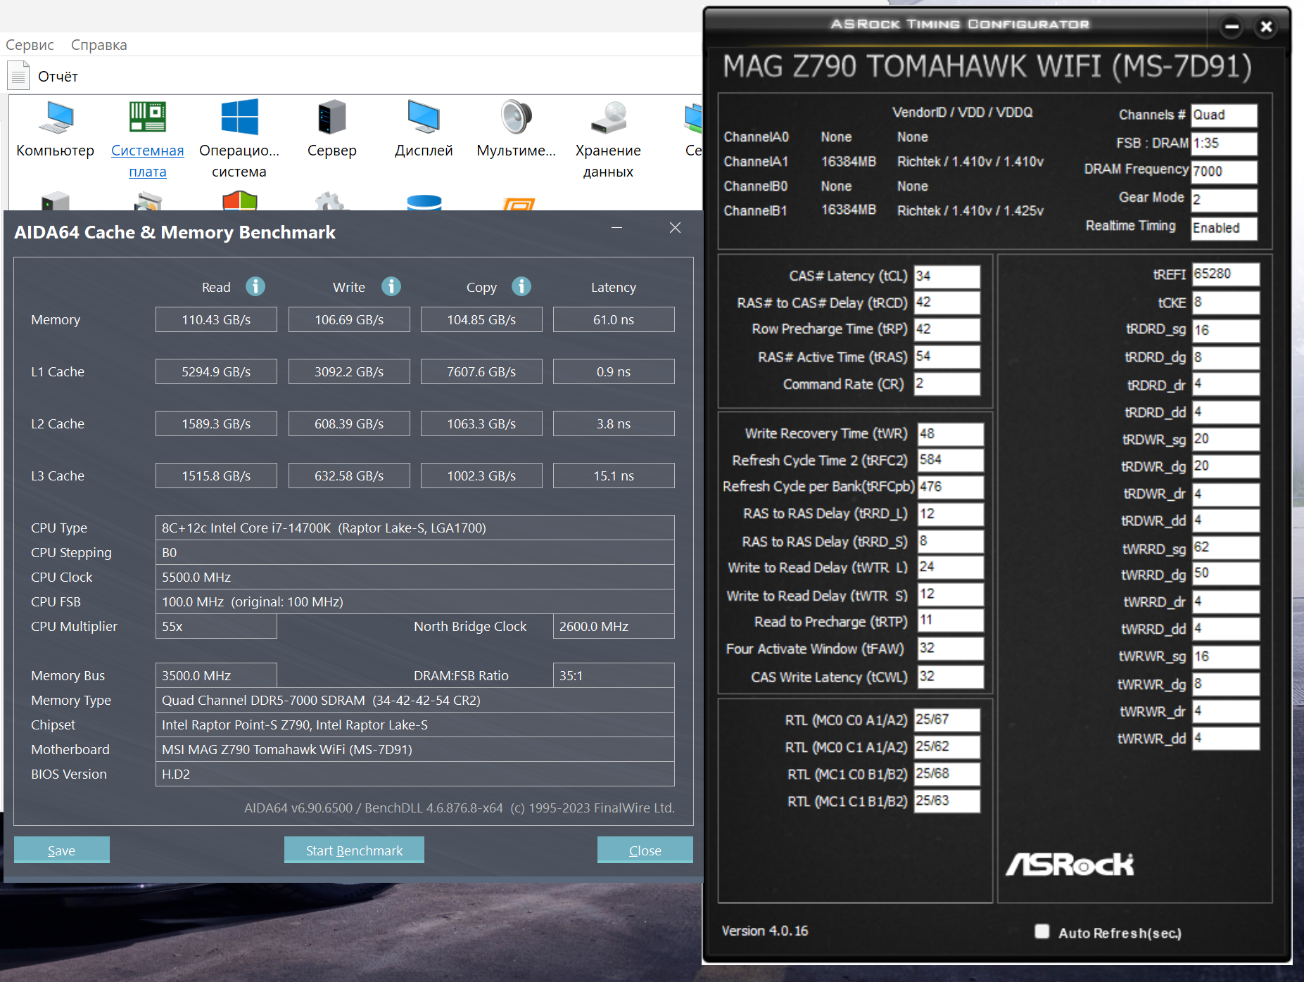Click the BIOS Version value H.D2

pos(415,774)
